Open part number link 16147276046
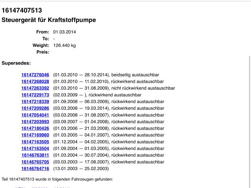251x188 pixels. pos(35,75)
